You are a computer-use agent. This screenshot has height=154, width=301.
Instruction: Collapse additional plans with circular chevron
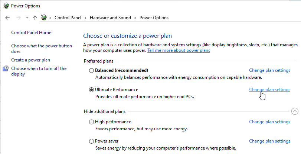point(295,111)
